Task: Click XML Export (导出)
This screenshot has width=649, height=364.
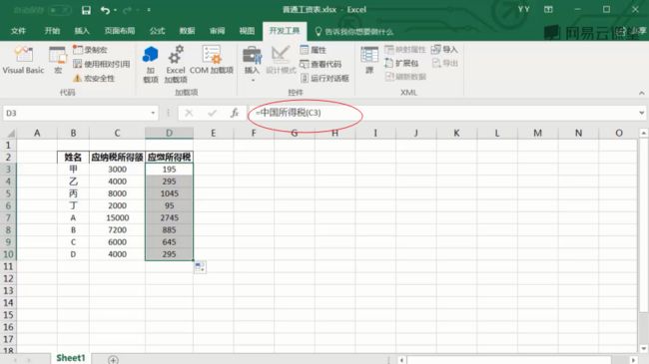Action: click(444, 63)
